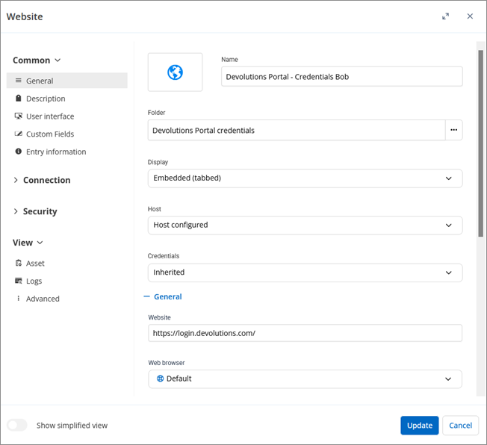Open the Advanced page
The width and height of the screenshot is (487, 445).
point(43,299)
